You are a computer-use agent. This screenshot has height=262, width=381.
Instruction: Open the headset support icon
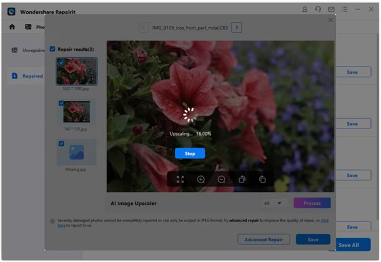318,9
